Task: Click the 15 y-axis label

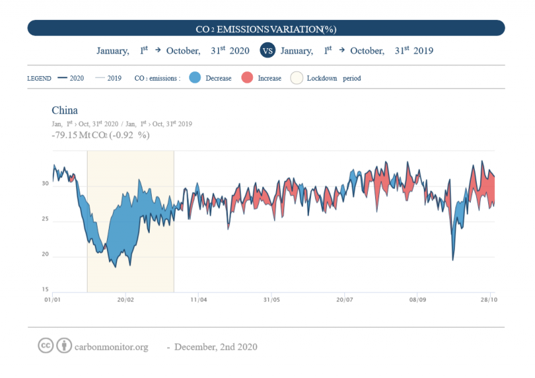Action: [45, 289]
